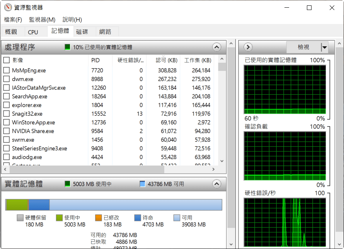
Task: Click the orange 已修改 legend swatch
Action: click(99, 218)
